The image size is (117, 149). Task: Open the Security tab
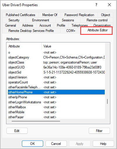[x=14, y=20]
